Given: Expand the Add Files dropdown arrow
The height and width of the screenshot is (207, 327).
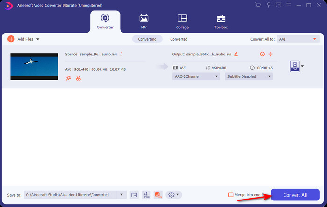Looking at the screenshot, I should (38, 39).
